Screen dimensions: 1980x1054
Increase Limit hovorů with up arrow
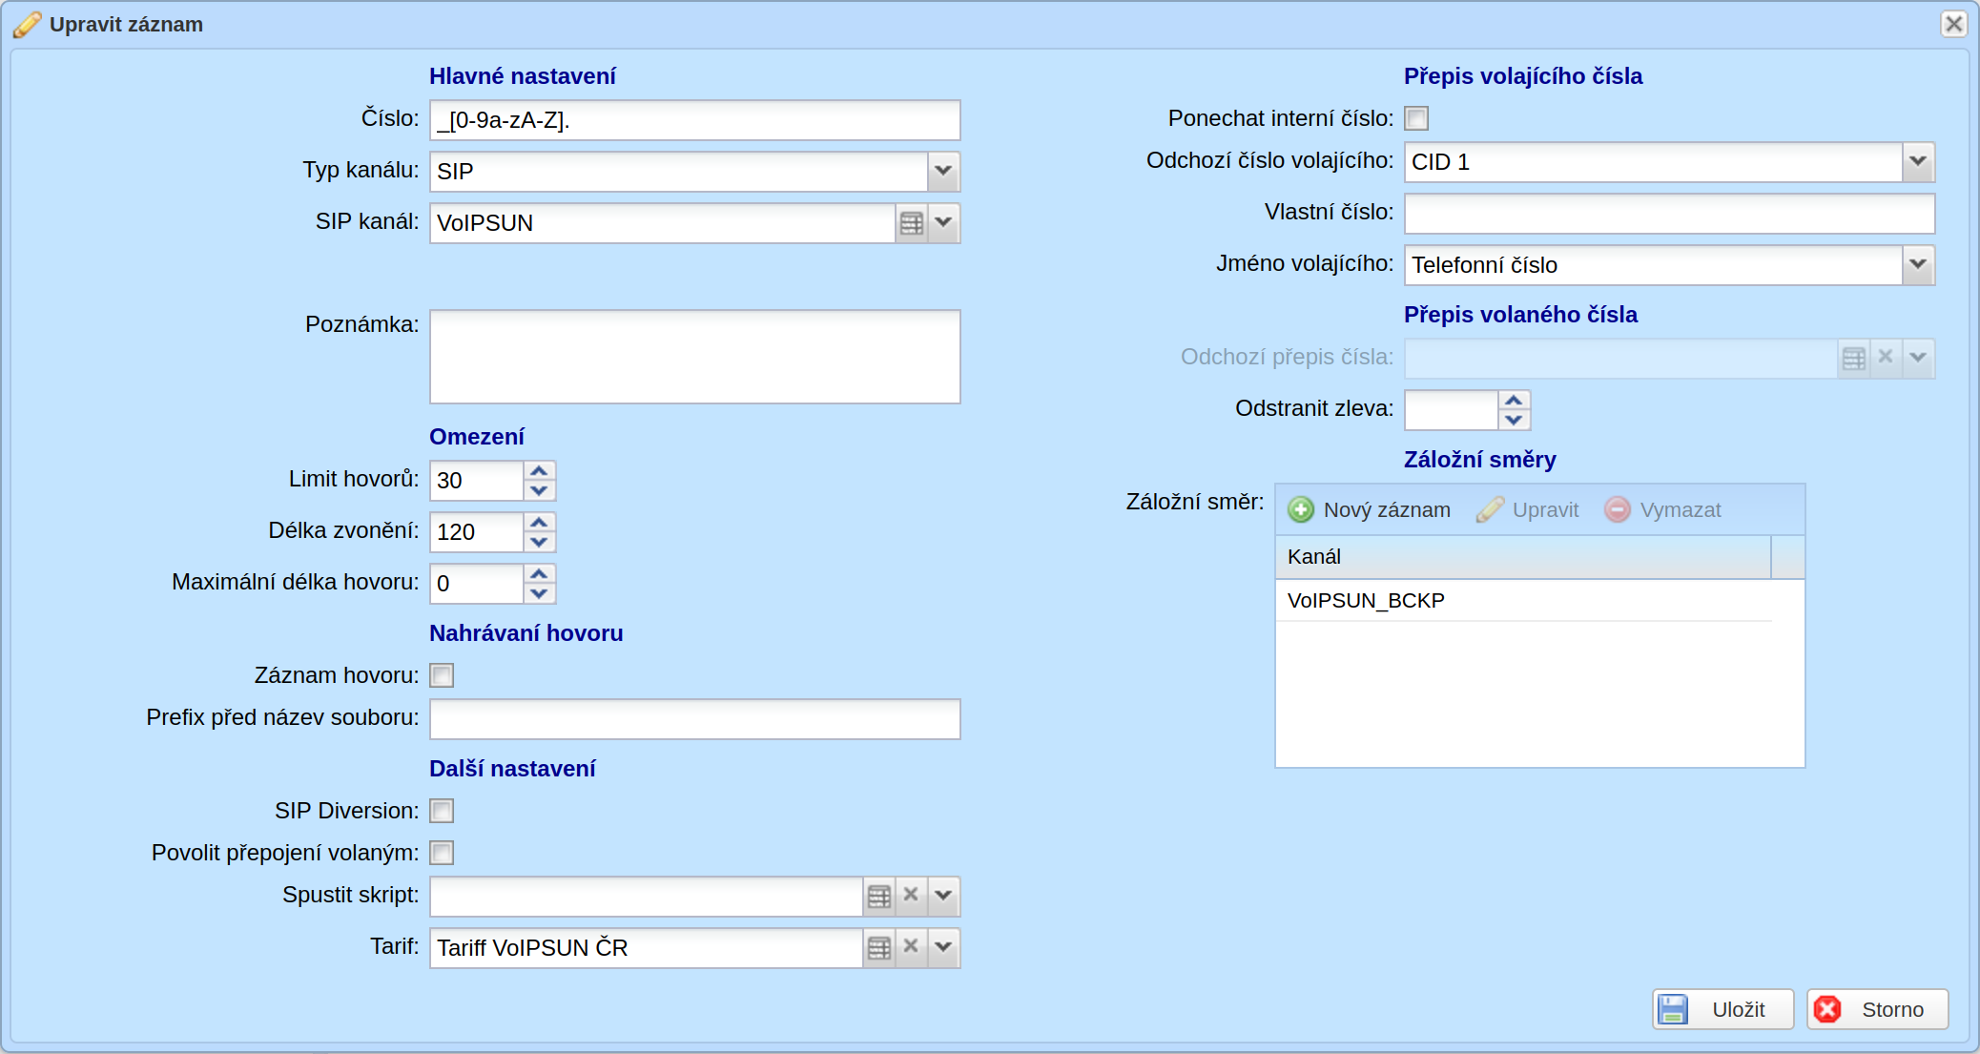coord(539,471)
